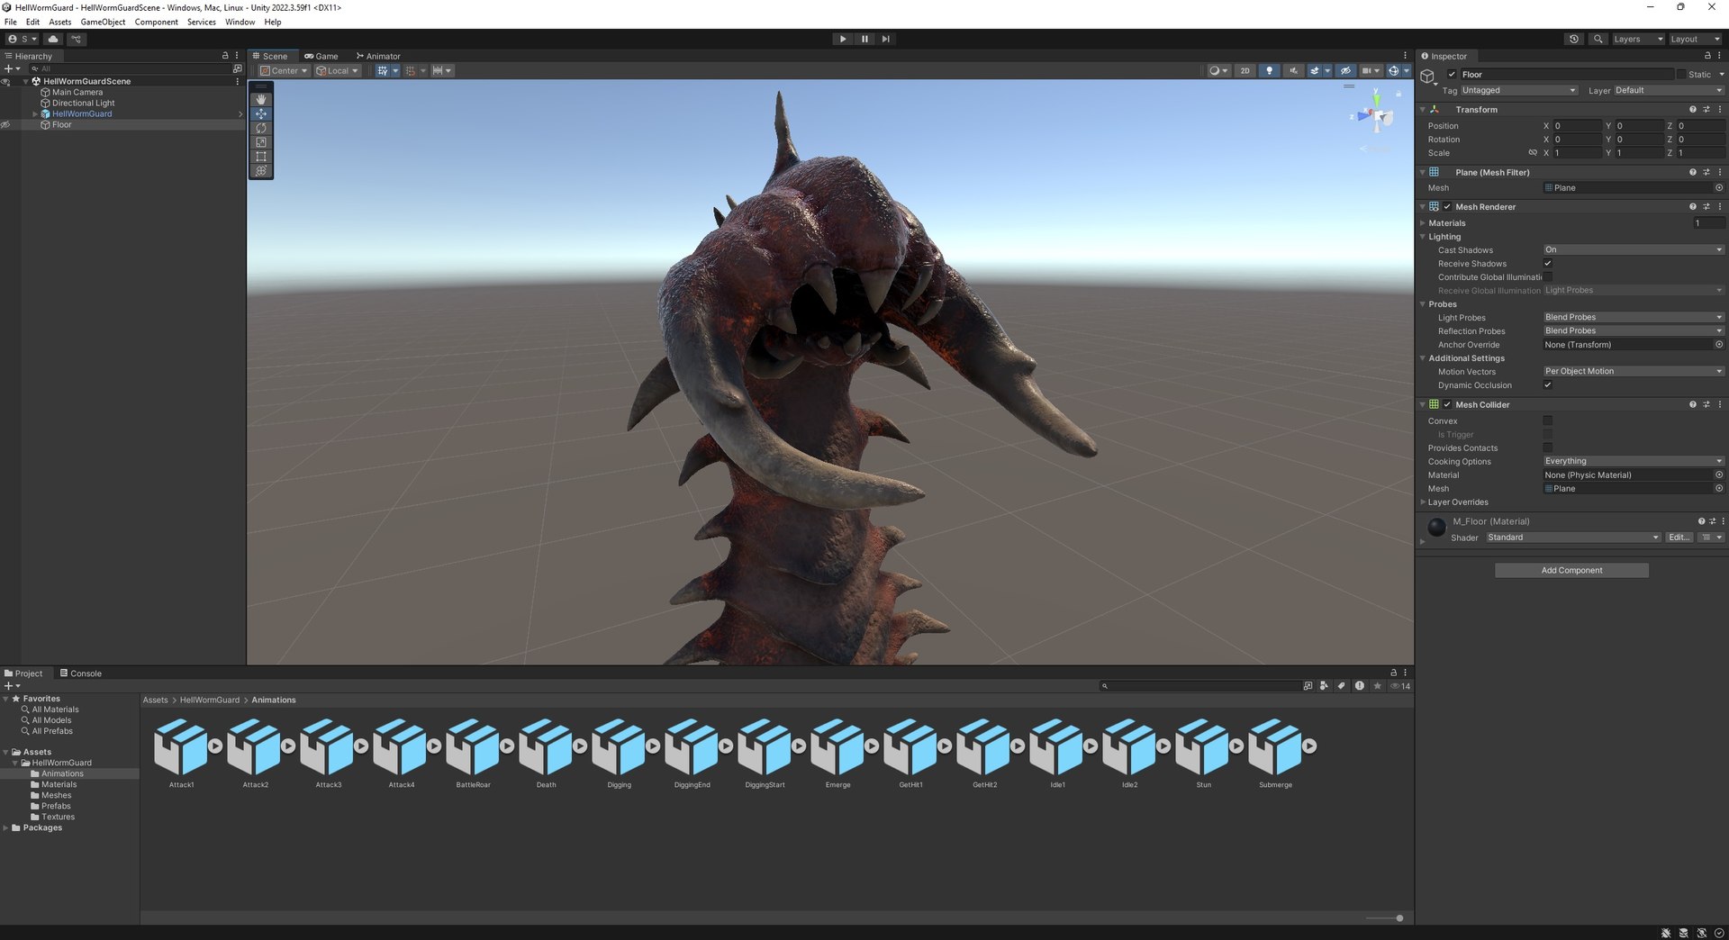
Task: Open the Layout dropdown
Action: click(1695, 39)
